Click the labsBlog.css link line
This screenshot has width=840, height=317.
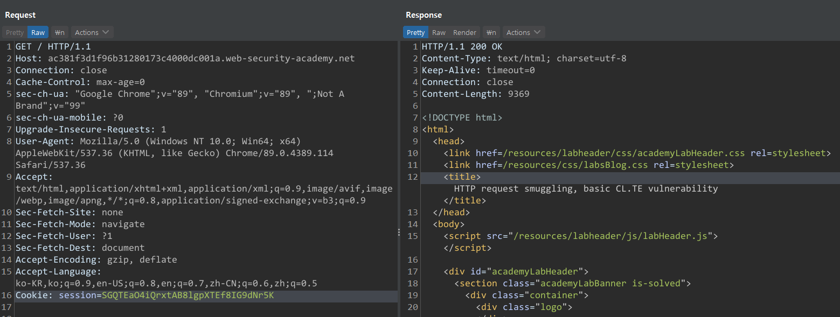(588, 165)
